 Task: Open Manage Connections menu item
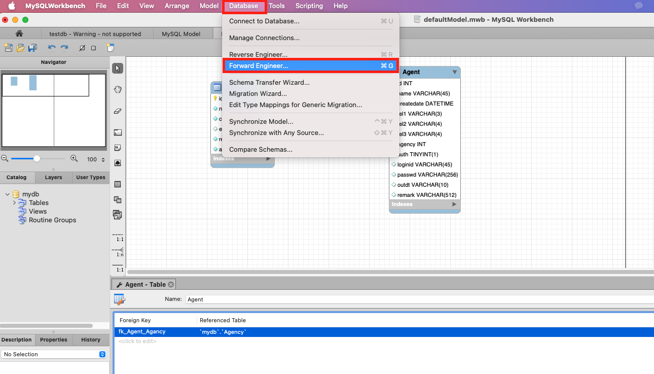coord(311,38)
